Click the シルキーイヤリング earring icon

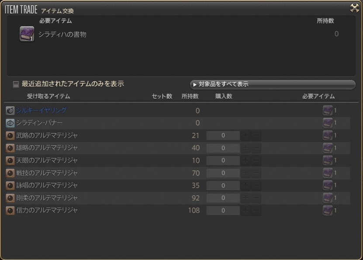pyautogui.click(x=10, y=111)
